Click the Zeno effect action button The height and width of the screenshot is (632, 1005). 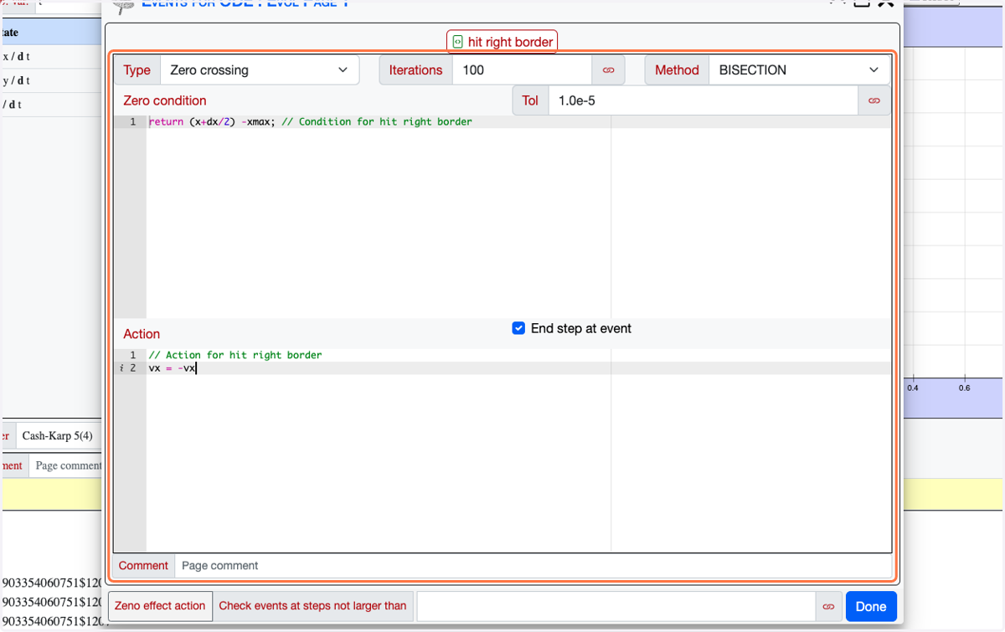point(160,606)
